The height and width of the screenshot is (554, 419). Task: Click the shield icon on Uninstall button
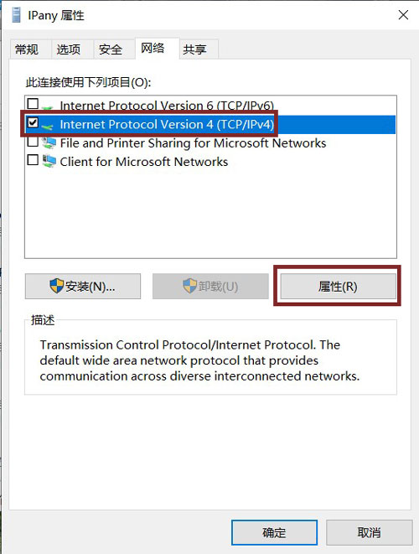[x=189, y=286]
